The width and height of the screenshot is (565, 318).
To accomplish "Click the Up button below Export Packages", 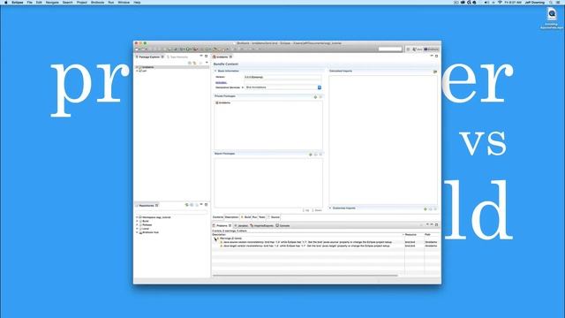I will coord(306,210).
